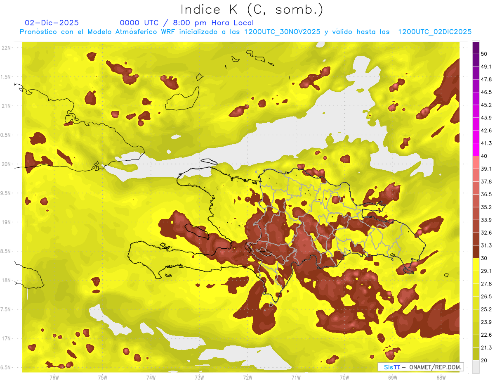Image resolution: width=495 pixels, height=383 pixels.
Task: Pick the magenta swatch between 40 and 41.3
Action: pyautogui.click(x=476, y=150)
